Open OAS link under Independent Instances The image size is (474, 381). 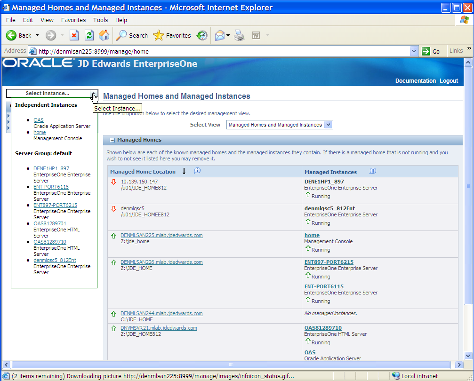click(39, 120)
